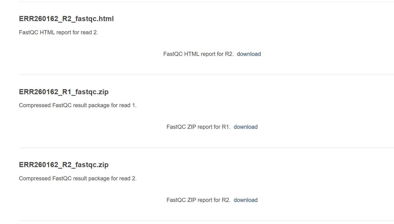Download the FastQC ZIP report for R1
394x224 pixels.
coord(246,127)
